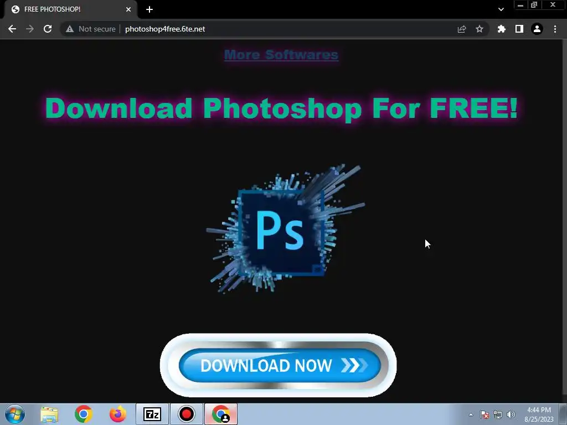Open the volume speaker tray icon
This screenshot has height=425, width=567.
click(511, 414)
